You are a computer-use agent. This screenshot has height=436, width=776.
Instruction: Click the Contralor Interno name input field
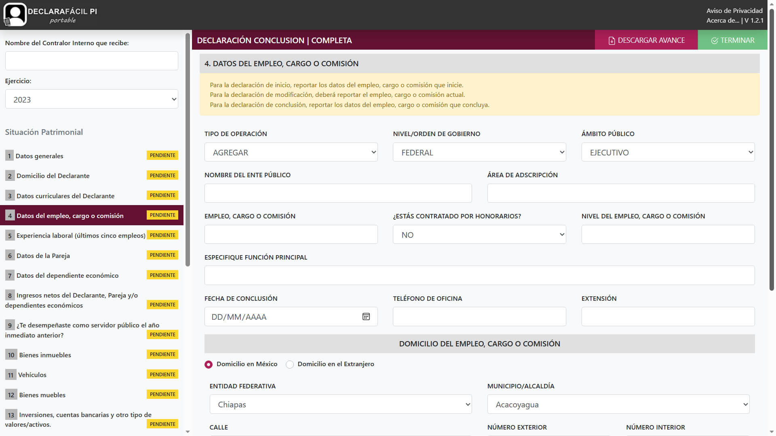coord(92,61)
